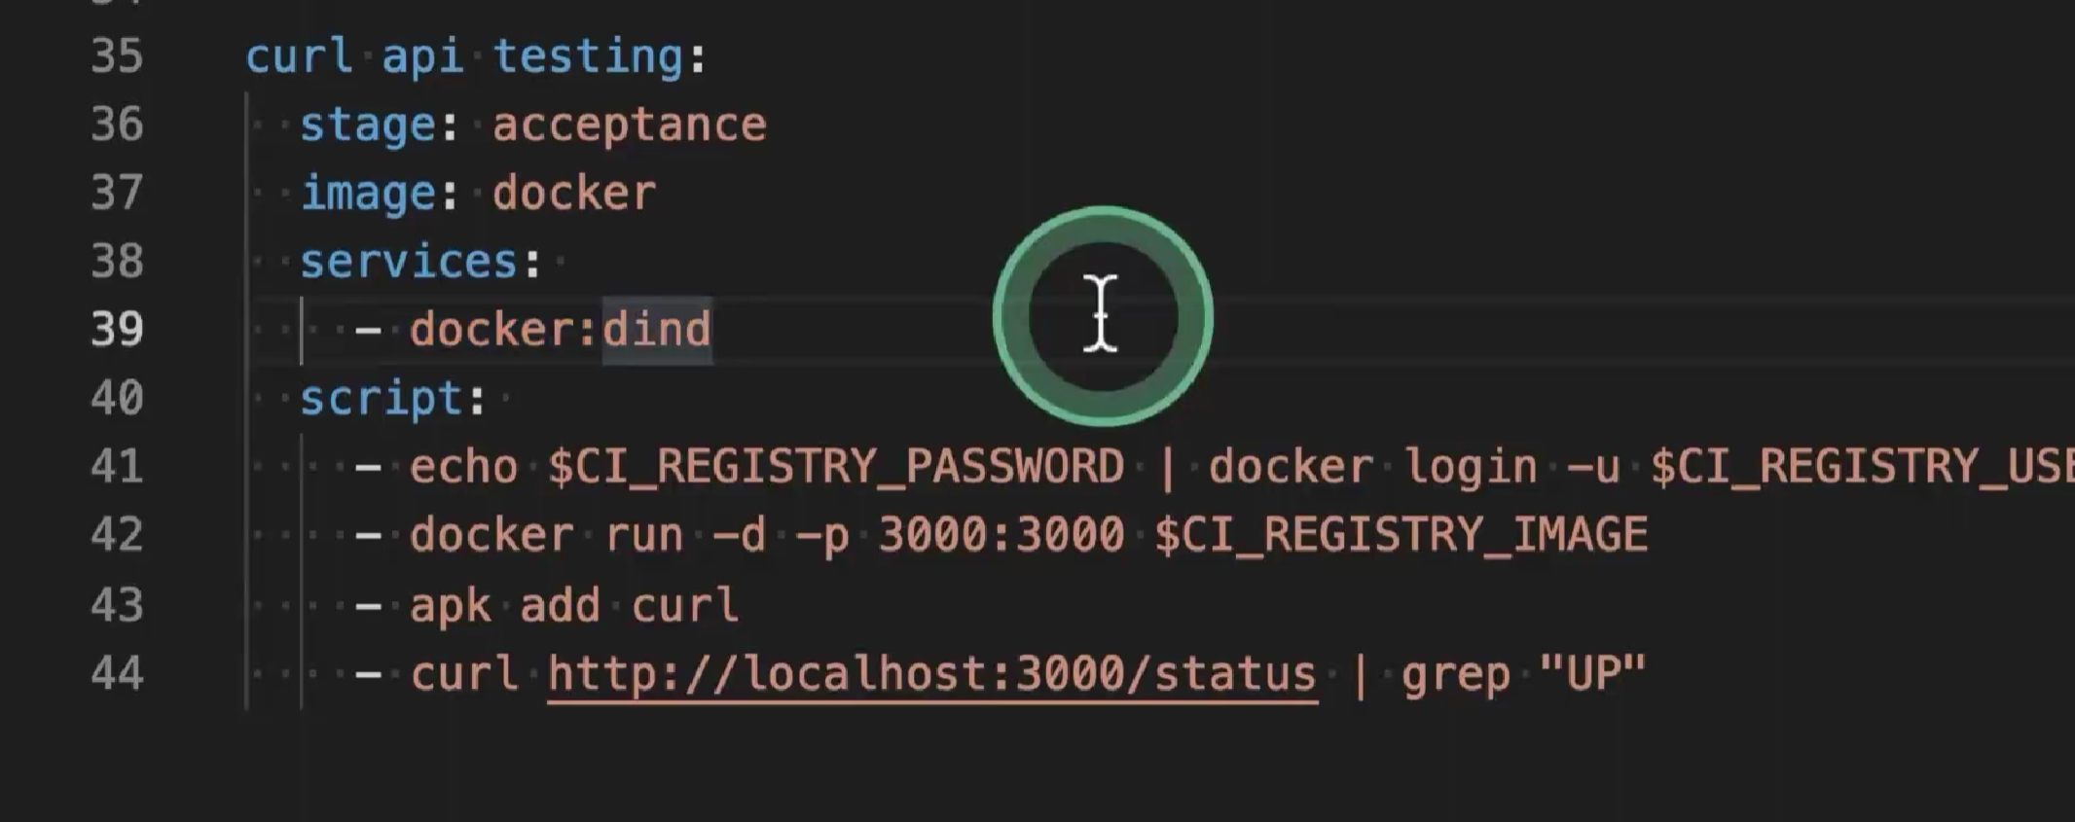Screen dimensions: 2075x822
Task: Click the "login" word on line 41
Action: tap(1471, 467)
